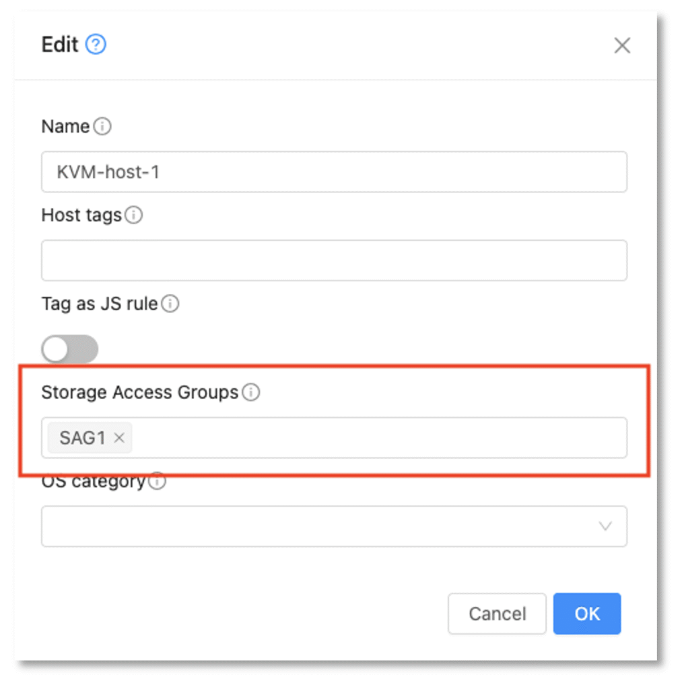Screen dimensions: 684x689
Task: Enable the Tag as JS rule switch
Action: click(69, 350)
